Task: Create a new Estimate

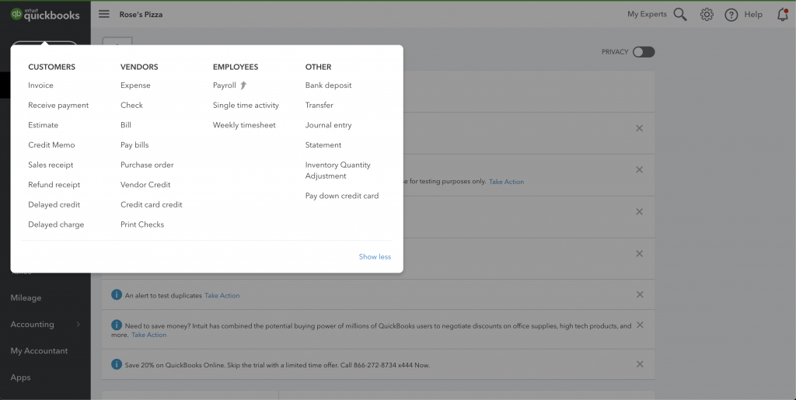Action: (x=44, y=125)
